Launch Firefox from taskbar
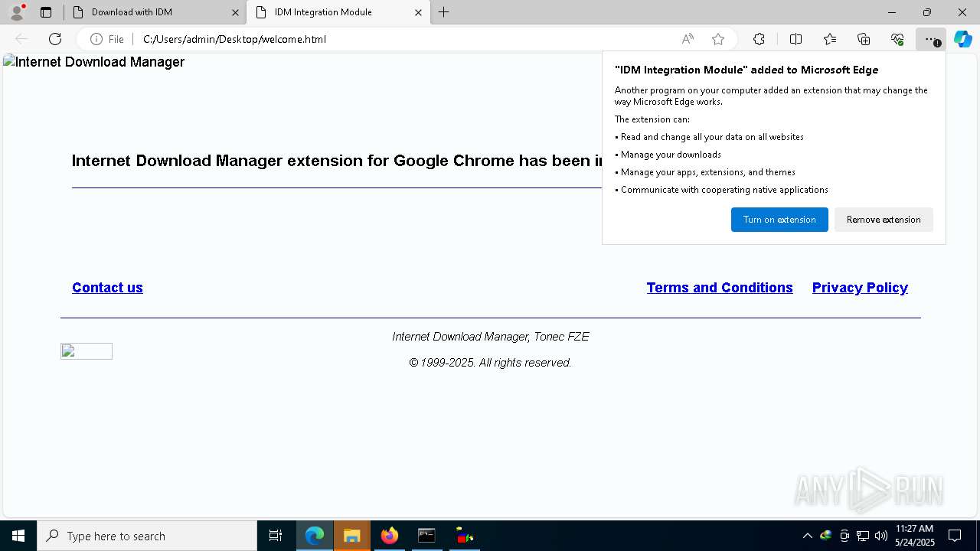The width and height of the screenshot is (980, 551). pyautogui.click(x=389, y=536)
